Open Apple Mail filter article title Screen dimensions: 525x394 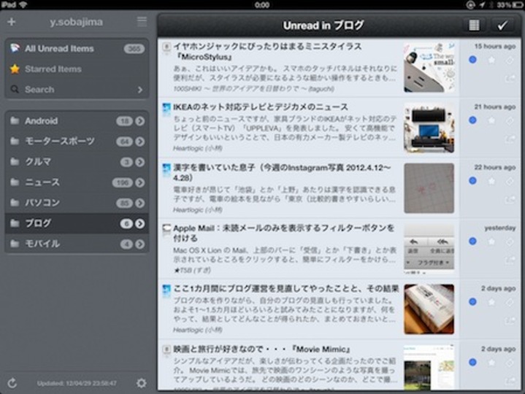coord(283,233)
